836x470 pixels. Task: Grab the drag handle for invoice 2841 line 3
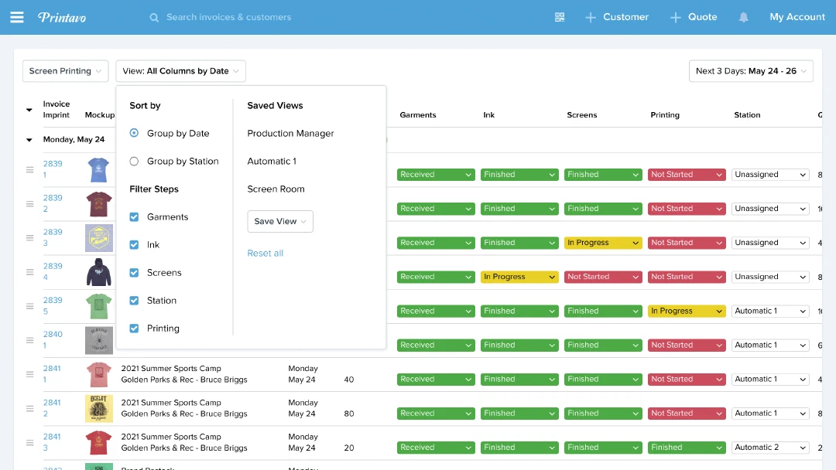point(30,442)
